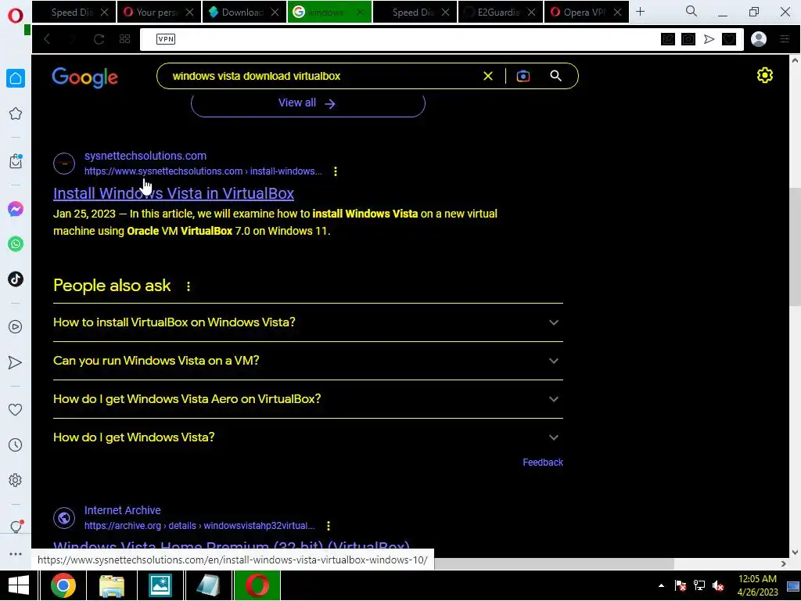Viewport: 801px width, 601px height.
Task: Add page to bookmarks heart icon
Action: click(x=729, y=39)
